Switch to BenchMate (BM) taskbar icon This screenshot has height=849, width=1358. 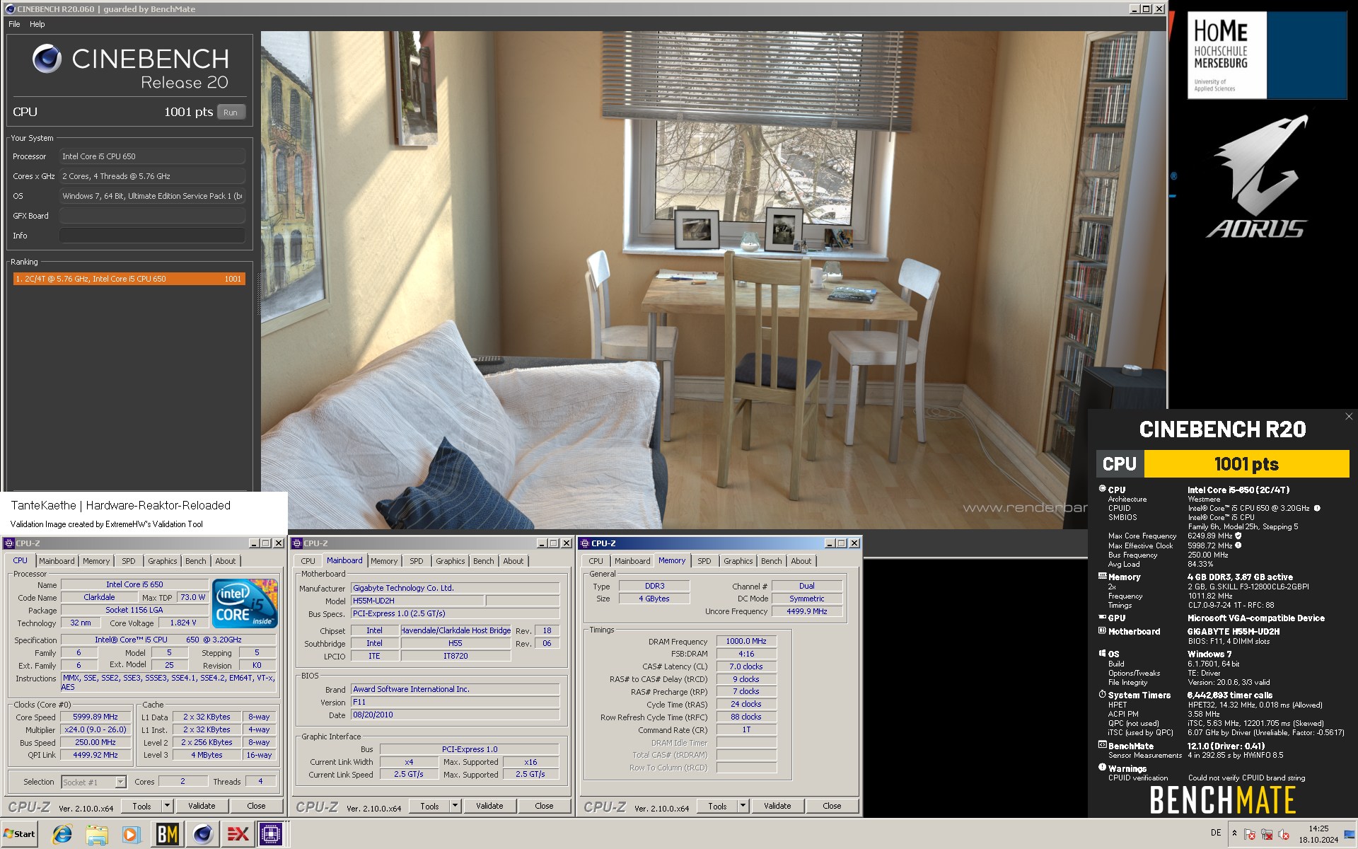pos(167,834)
